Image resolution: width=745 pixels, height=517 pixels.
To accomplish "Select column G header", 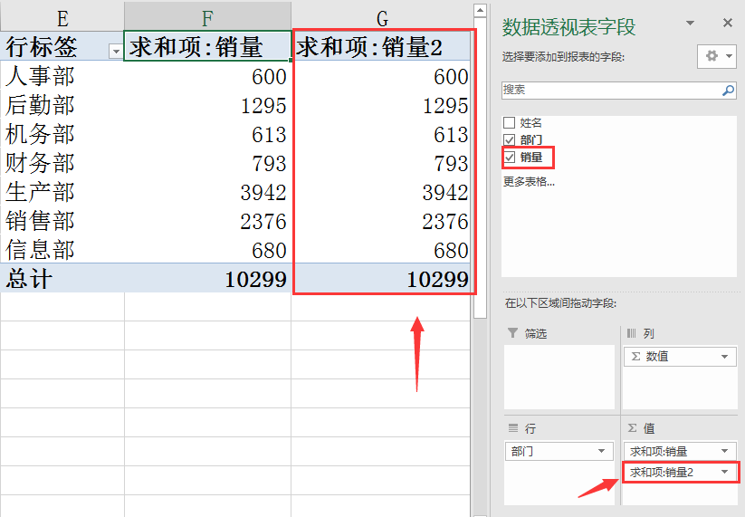I will pyautogui.click(x=383, y=18).
